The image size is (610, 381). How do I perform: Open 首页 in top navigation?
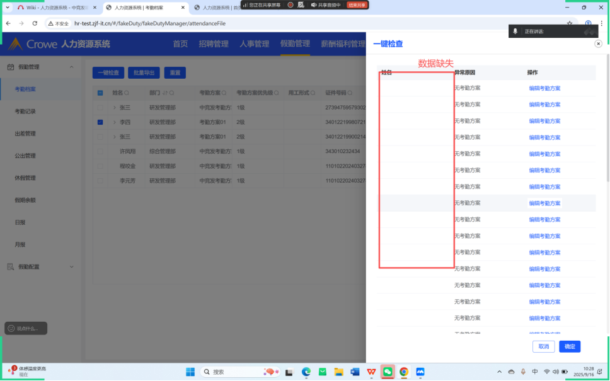pos(180,44)
